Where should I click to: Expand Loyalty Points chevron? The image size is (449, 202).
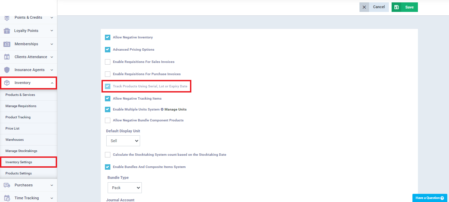click(x=52, y=31)
